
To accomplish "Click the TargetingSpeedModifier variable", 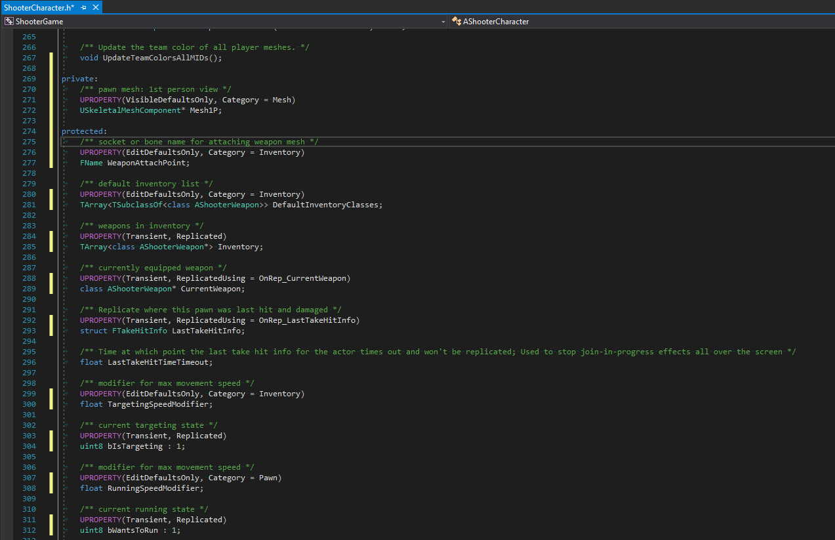I will [157, 404].
